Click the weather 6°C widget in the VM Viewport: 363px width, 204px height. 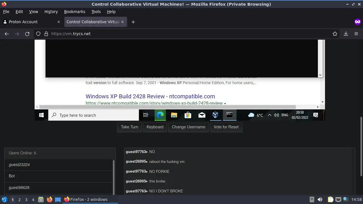coord(256,115)
